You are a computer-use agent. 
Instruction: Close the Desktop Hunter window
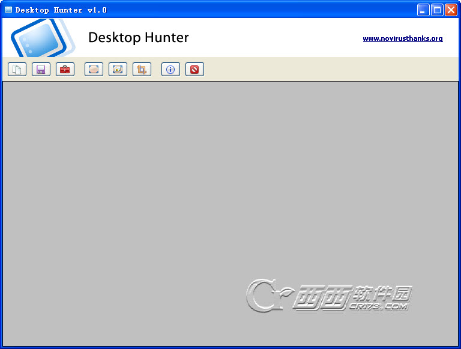pyautogui.click(x=451, y=10)
